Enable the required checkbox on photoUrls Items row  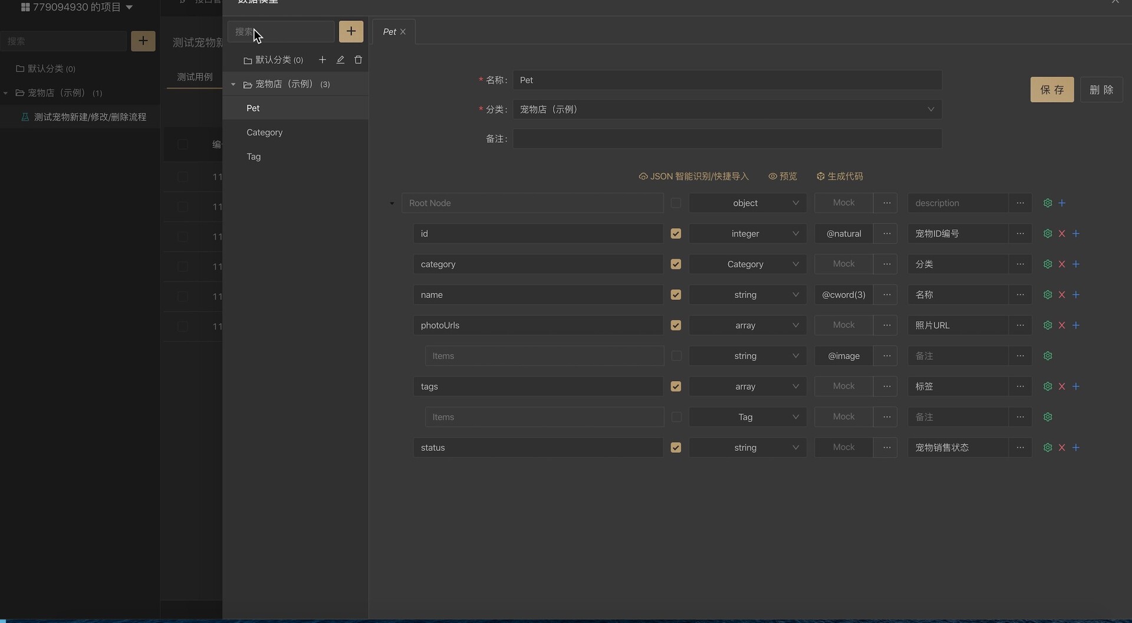(676, 356)
